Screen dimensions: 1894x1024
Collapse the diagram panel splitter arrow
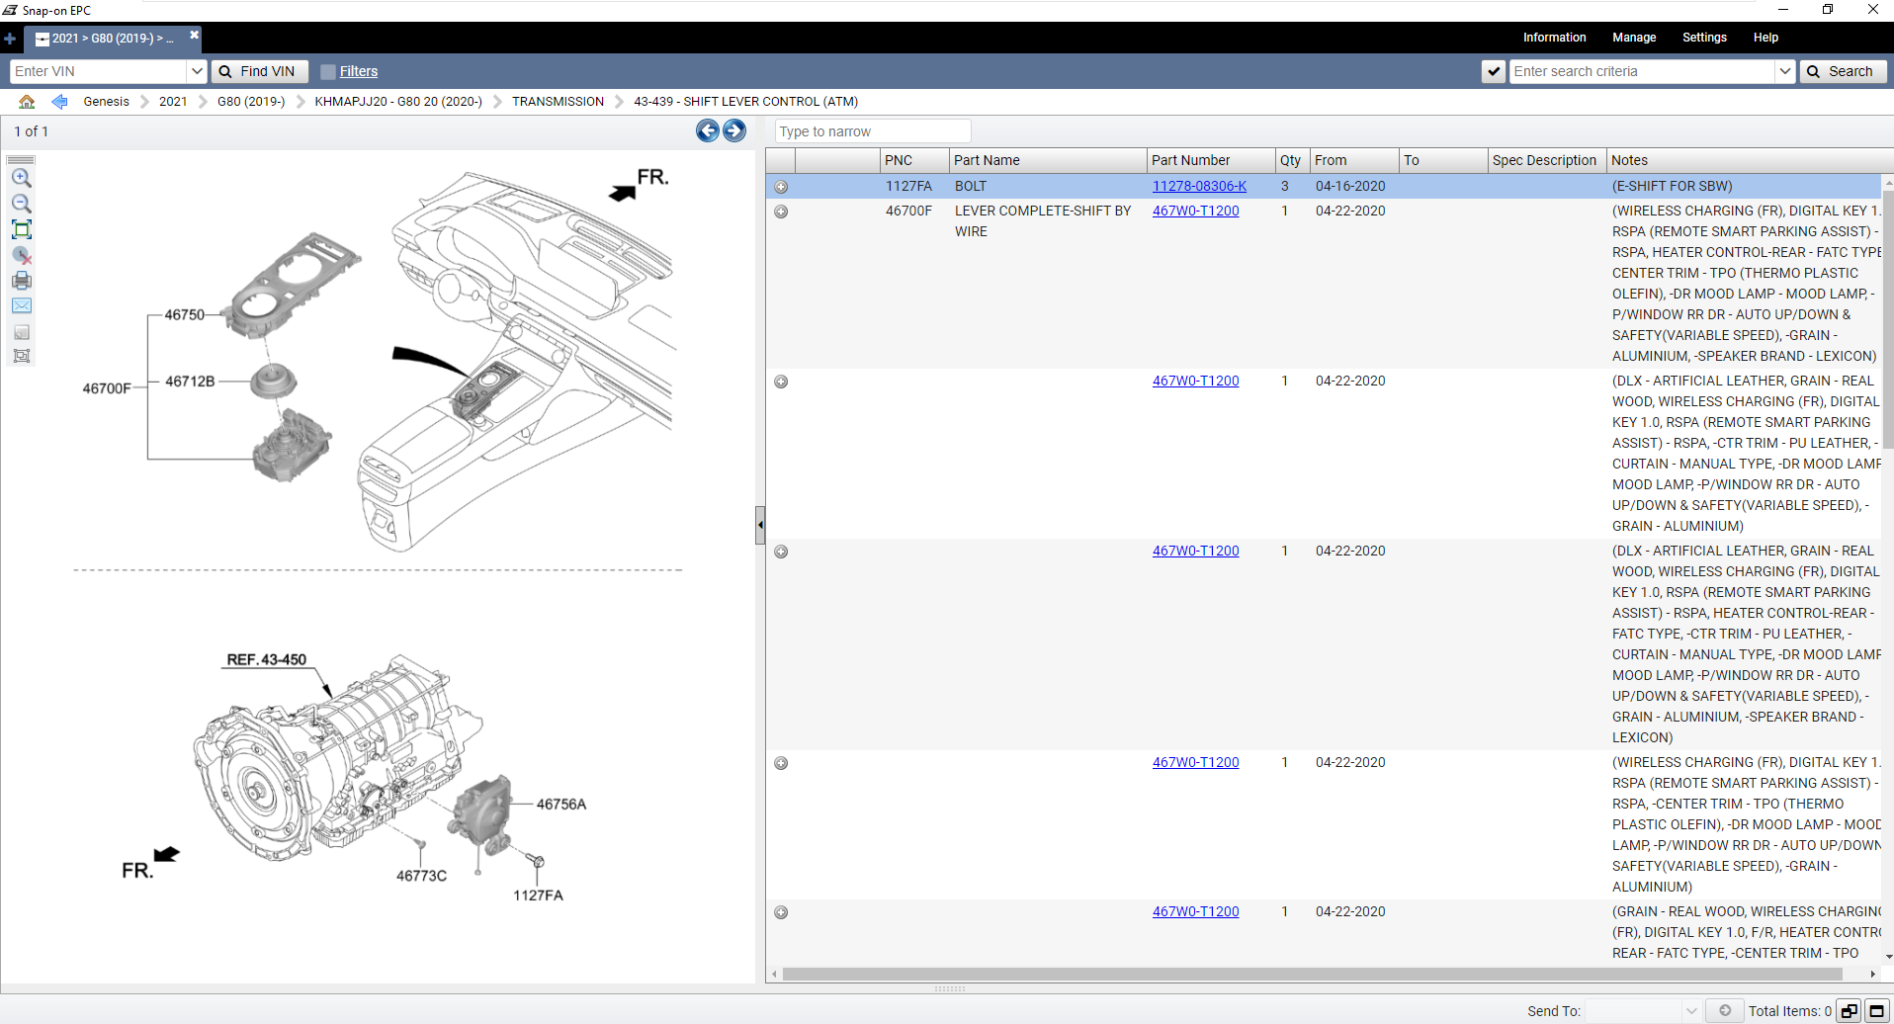[x=760, y=525]
